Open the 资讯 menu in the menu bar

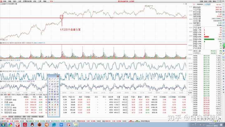point(35,1)
